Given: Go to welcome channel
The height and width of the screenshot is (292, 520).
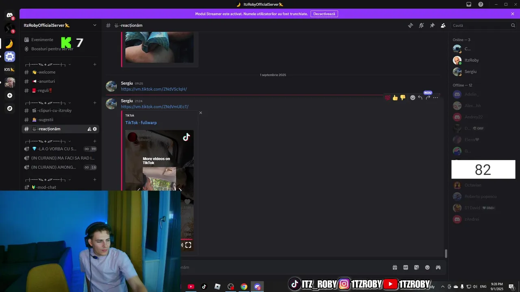Looking at the screenshot, I should click(x=60, y=72).
